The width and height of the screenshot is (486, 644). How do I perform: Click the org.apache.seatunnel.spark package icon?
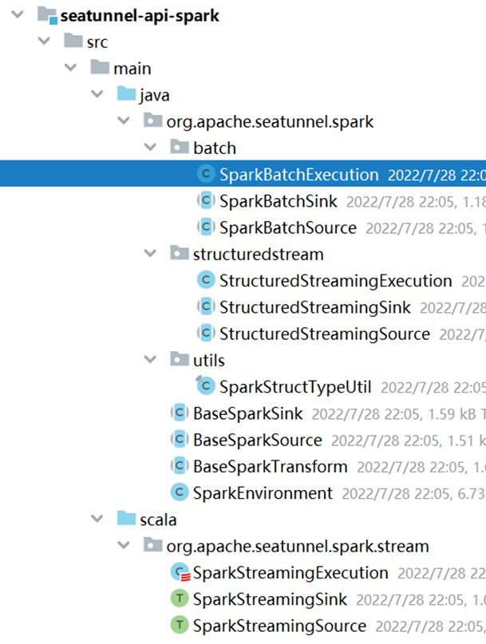point(152,121)
